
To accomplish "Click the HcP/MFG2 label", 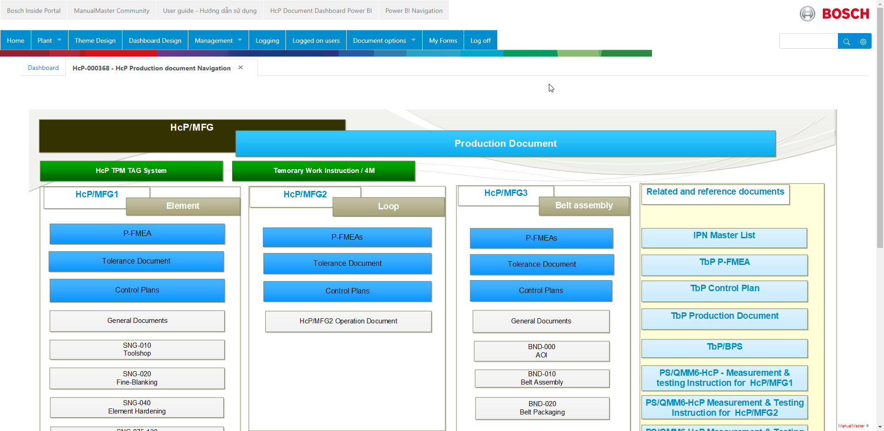I will coord(305,195).
